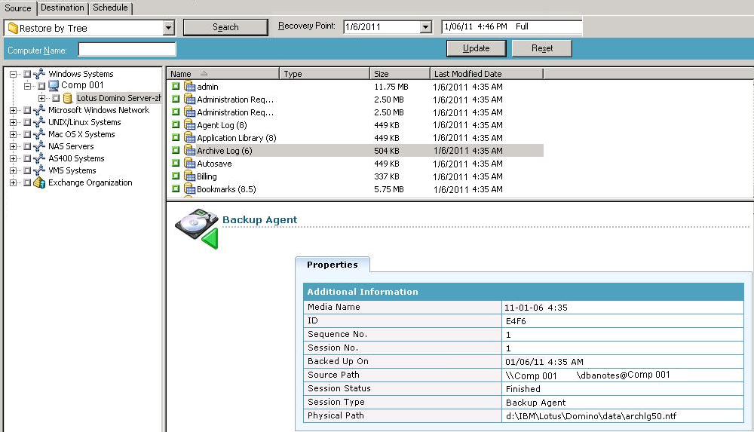Toggle the Windows Systems selection checkbox
The height and width of the screenshot is (432, 754).
[x=27, y=74]
